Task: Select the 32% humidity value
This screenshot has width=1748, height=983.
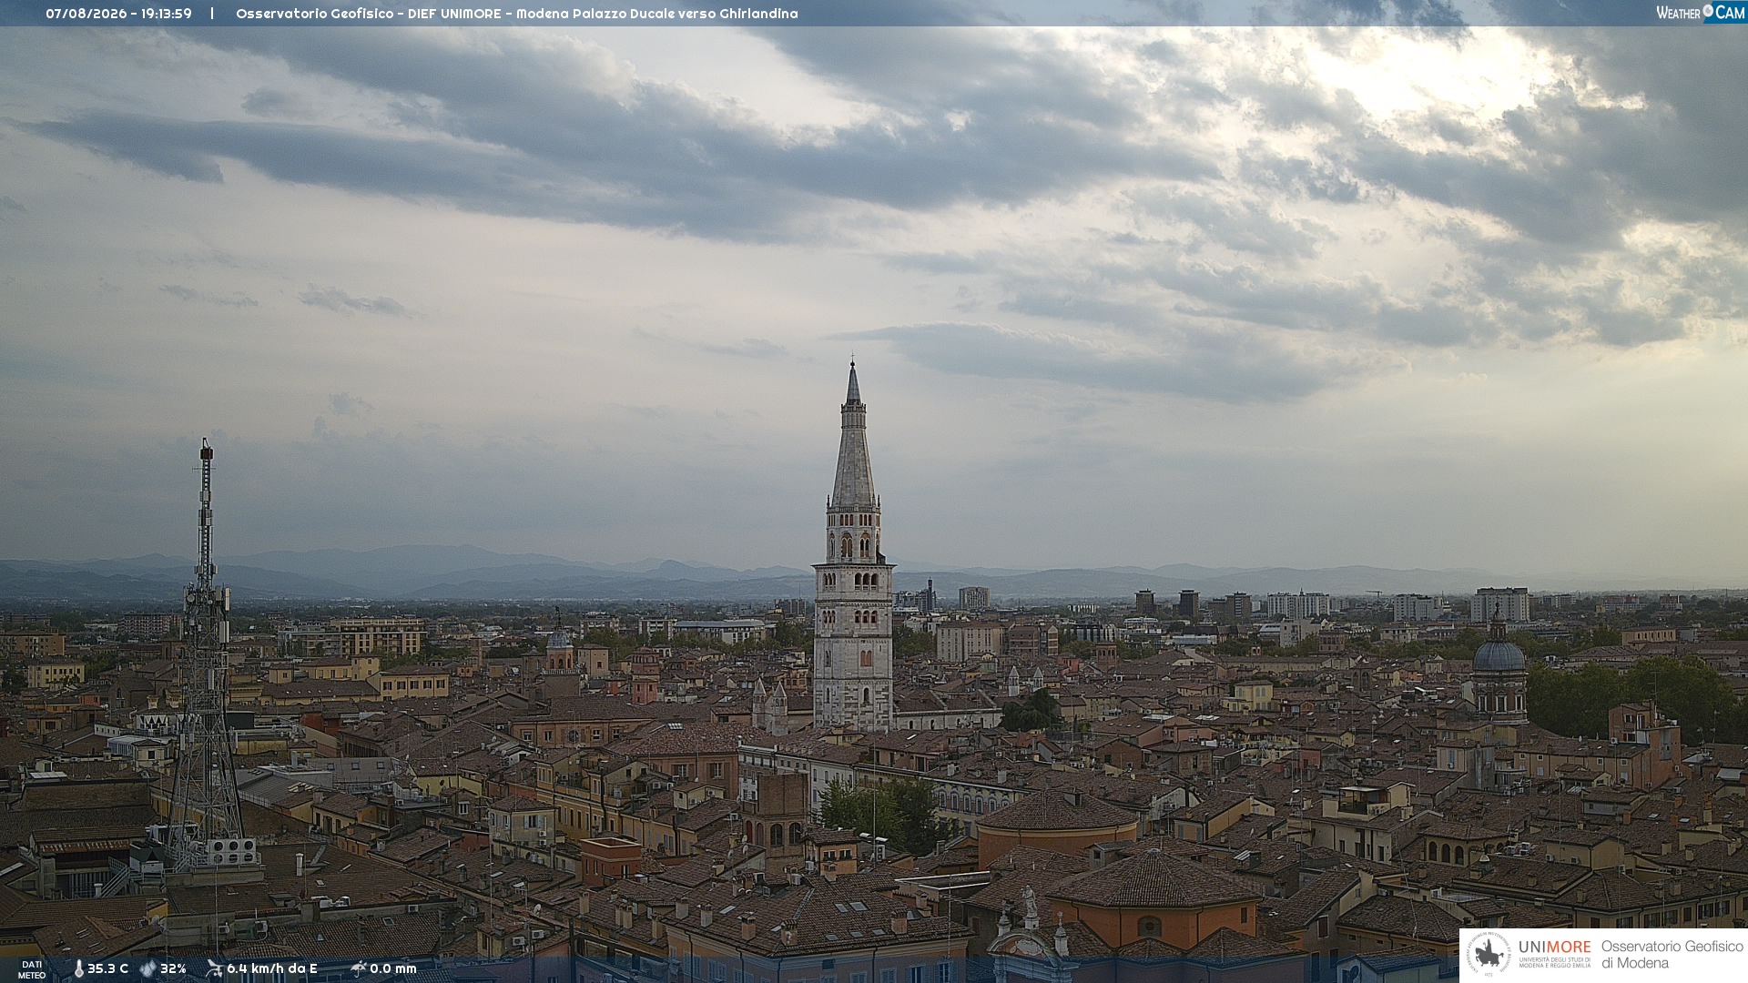Action: coord(173,968)
